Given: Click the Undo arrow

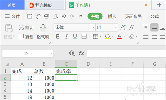Looking at the screenshot, I should coord(64,16).
